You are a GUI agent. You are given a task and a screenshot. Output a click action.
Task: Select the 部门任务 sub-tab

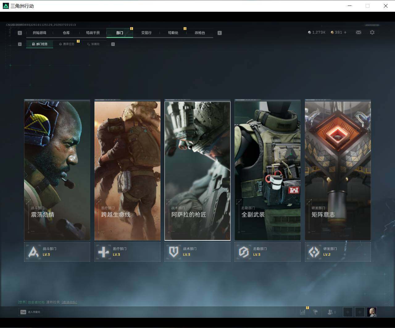click(x=40, y=44)
